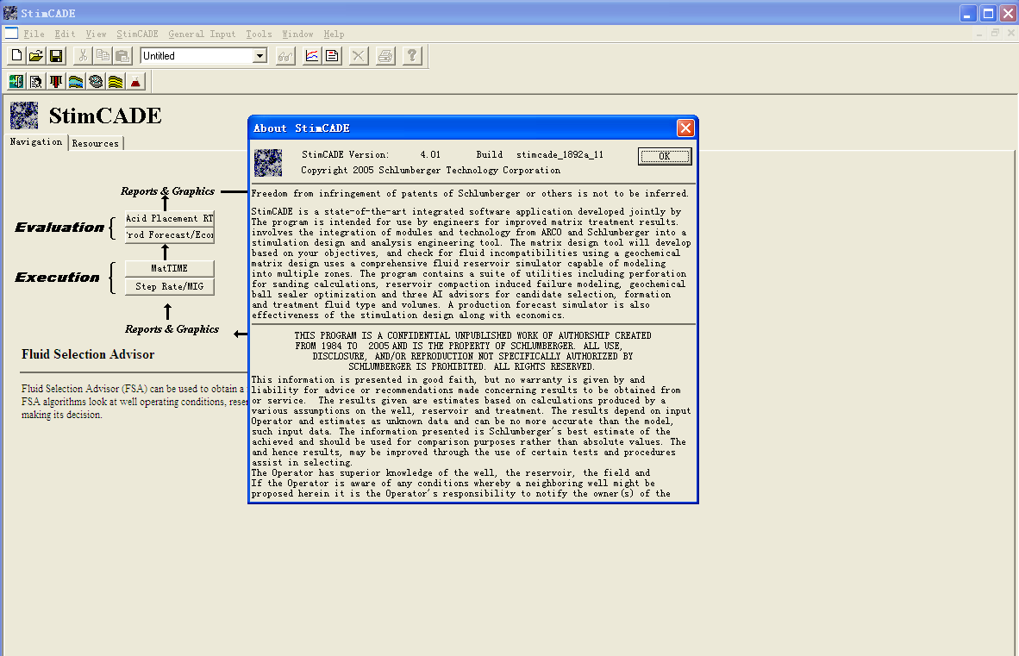Image resolution: width=1019 pixels, height=656 pixels.
Task: Open the View menu
Action: tap(96, 34)
